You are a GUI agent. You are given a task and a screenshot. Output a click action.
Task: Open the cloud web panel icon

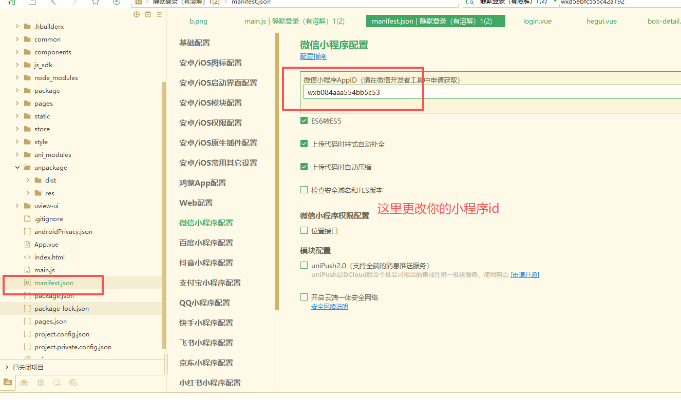[x=73, y=383]
